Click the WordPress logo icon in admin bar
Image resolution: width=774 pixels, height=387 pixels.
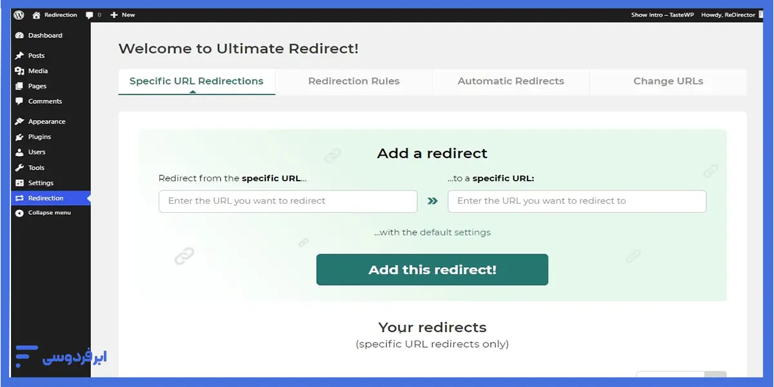pyautogui.click(x=19, y=15)
